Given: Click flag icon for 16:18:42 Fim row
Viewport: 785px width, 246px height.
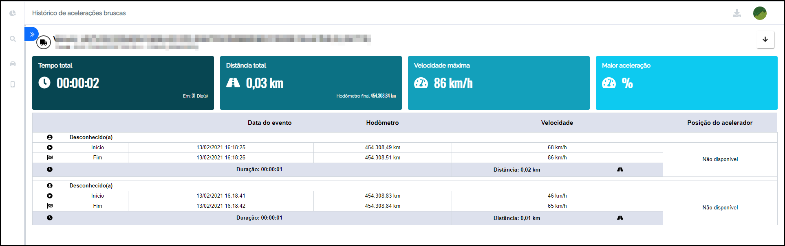Looking at the screenshot, I should coord(50,206).
